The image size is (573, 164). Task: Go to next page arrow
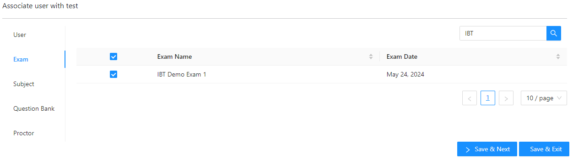pos(506,98)
